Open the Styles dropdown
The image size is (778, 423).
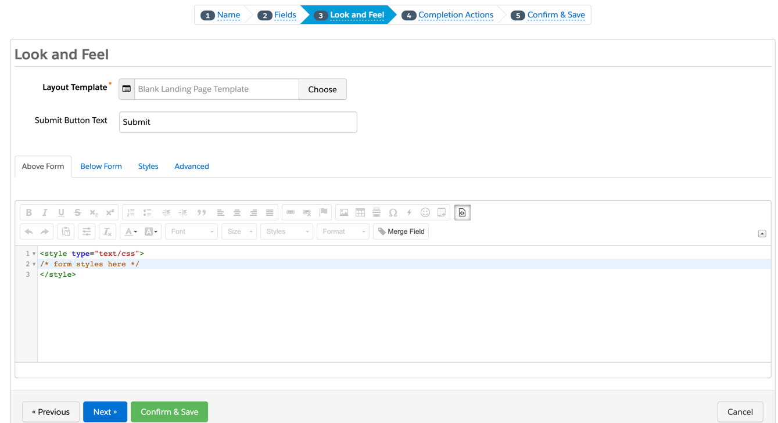click(x=286, y=232)
